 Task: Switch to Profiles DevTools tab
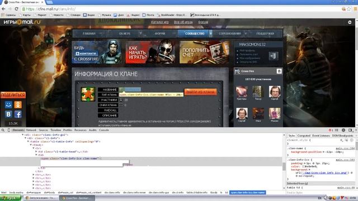click(68, 130)
